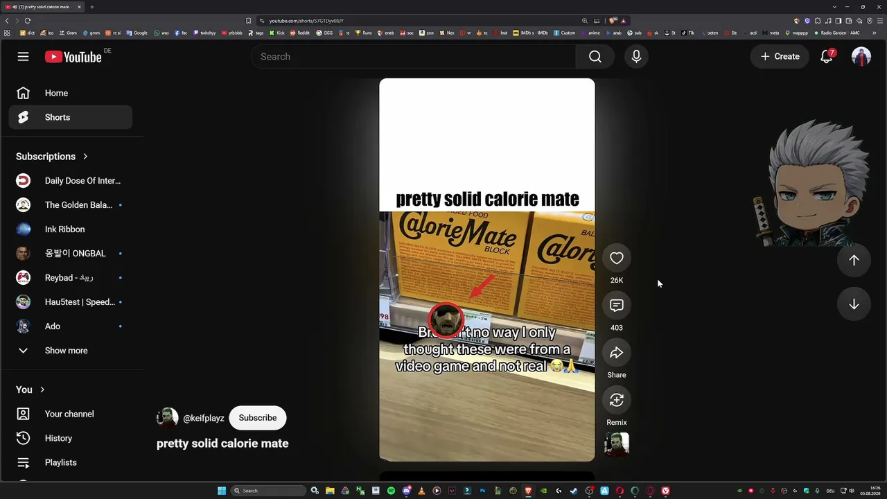Open the sound thumbnail below Remix
This screenshot has height=499, width=887.
coord(617,445)
